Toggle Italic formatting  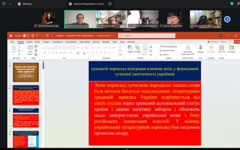[x=49, y=53]
